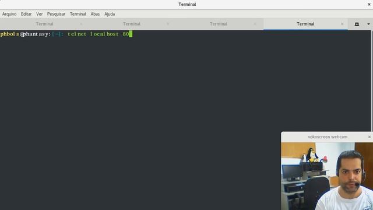This screenshot has height=210, width=373.
Task: Select the active fourth Terminal tab
Action: pos(305,24)
